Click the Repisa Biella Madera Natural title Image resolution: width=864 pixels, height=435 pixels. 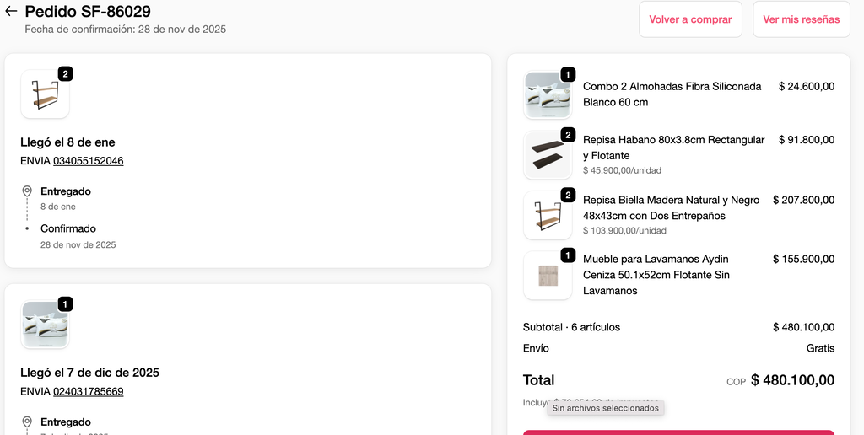click(x=671, y=207)
